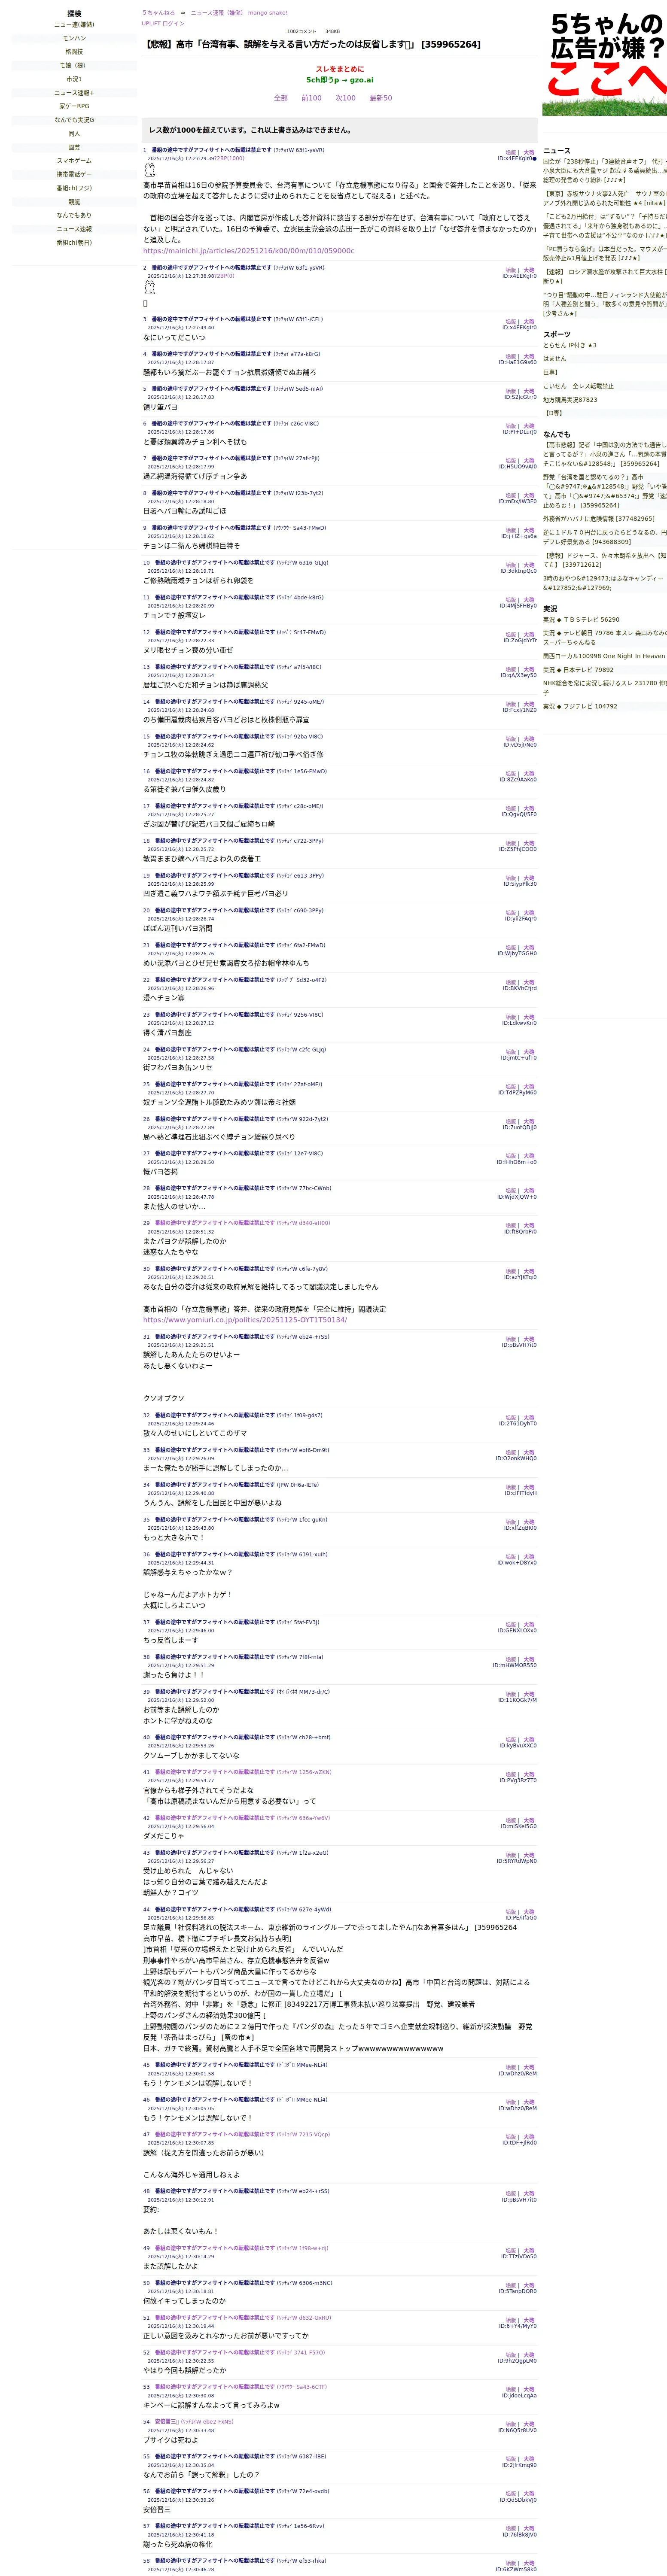Image resolution: width=667 pixels, height=2576 pixels.
Task: Open スマホゲーム board in sidebar
Action: pos(74,161)
